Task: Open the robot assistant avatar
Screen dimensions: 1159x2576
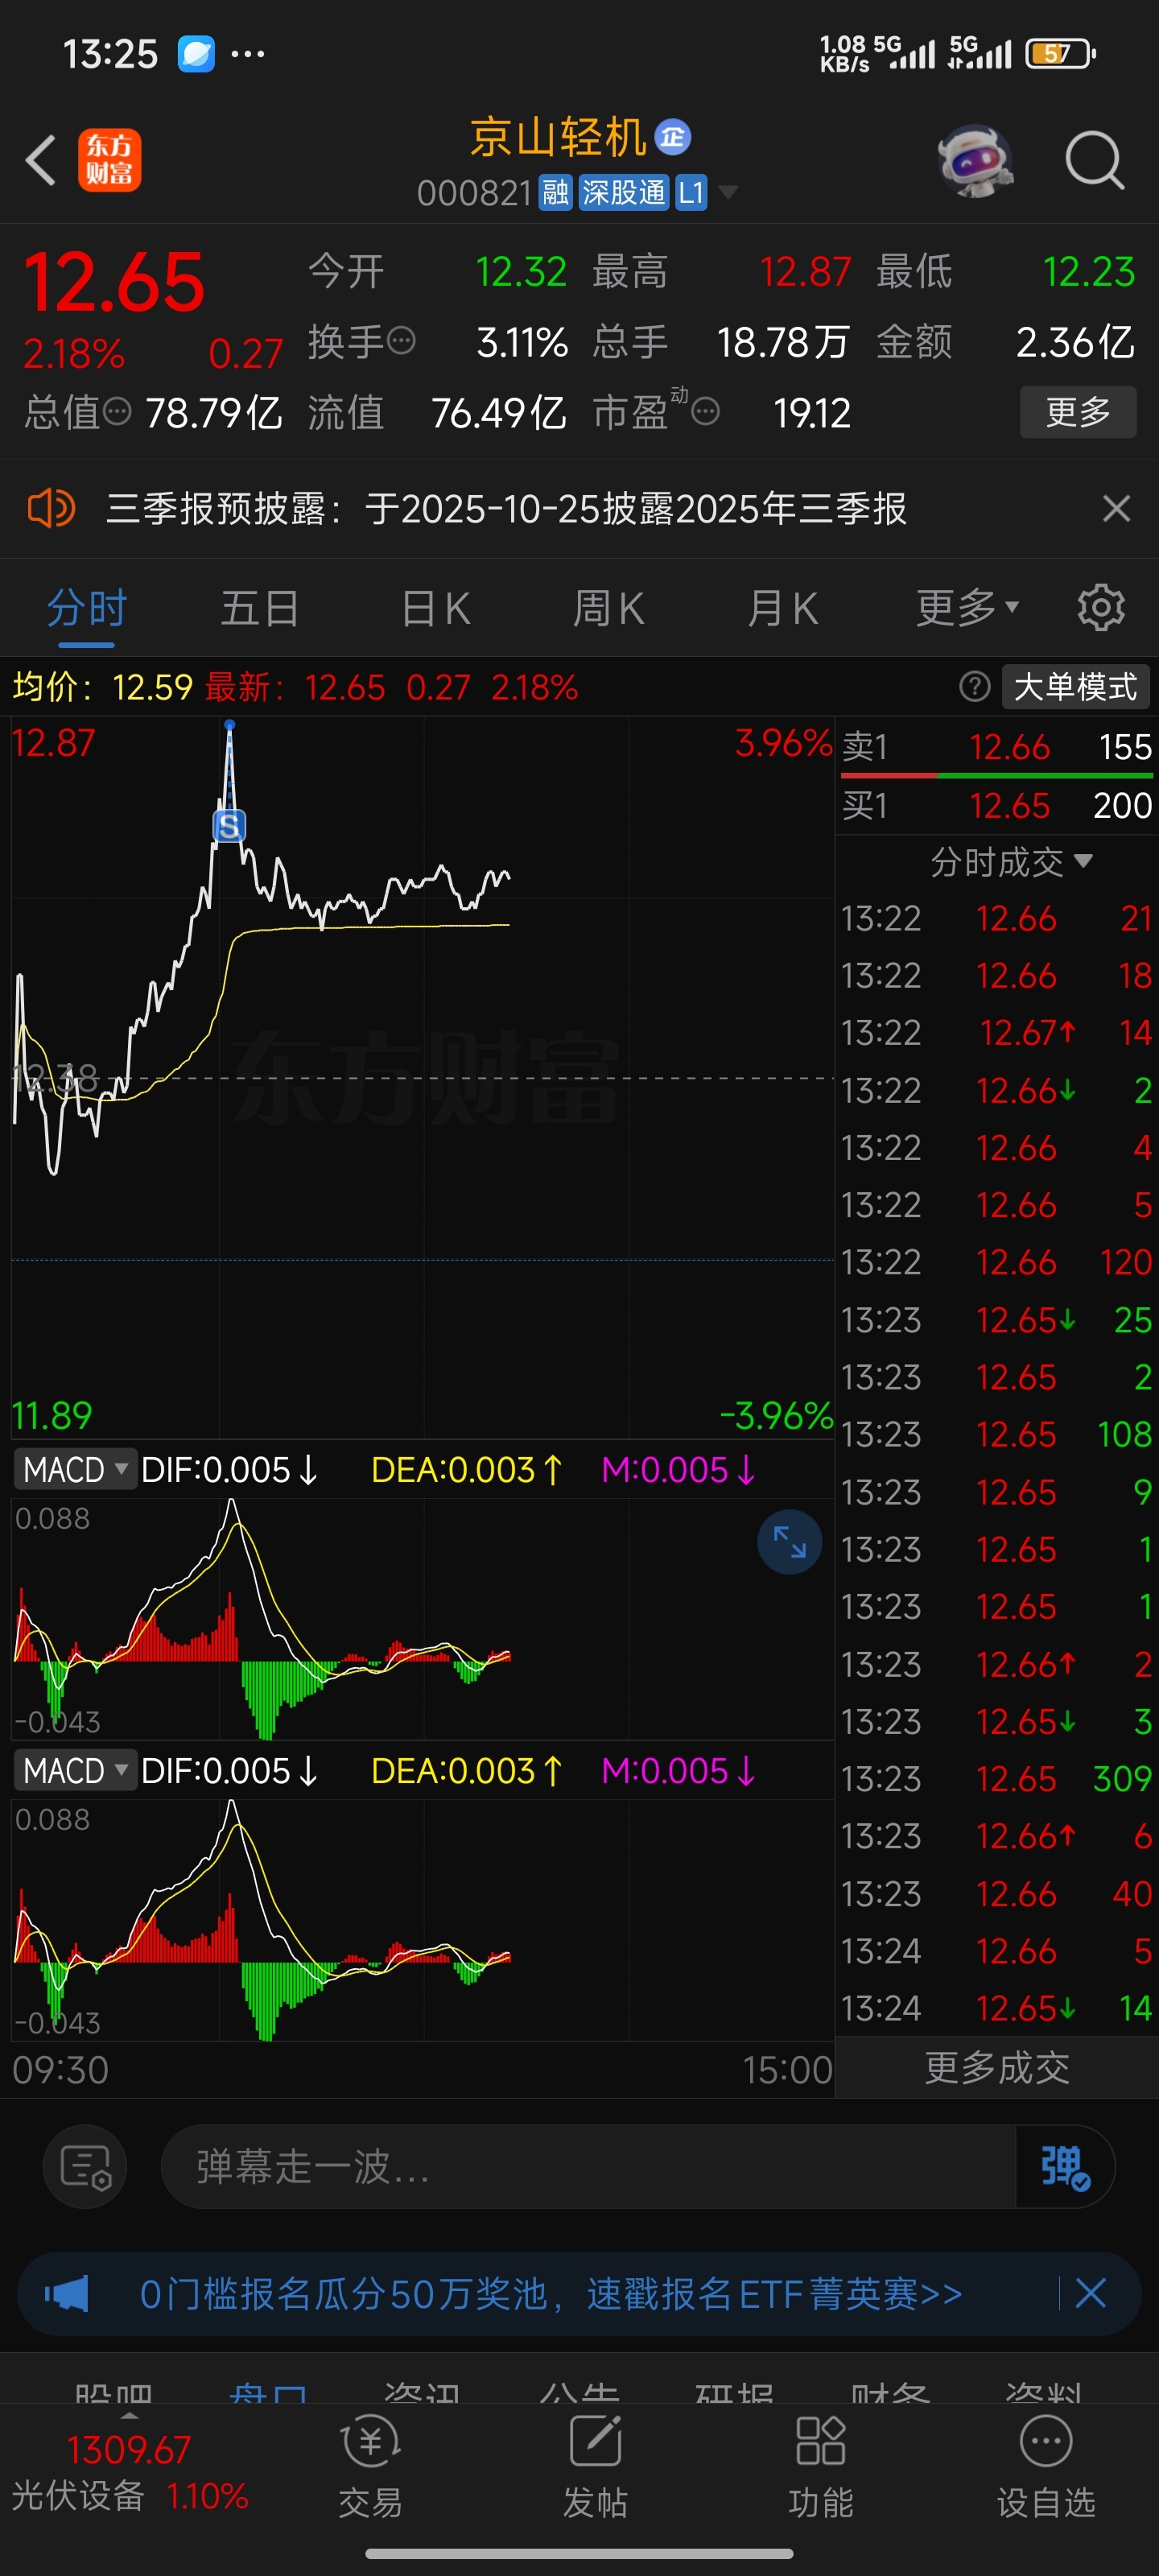Action: [x=975, y=160]
